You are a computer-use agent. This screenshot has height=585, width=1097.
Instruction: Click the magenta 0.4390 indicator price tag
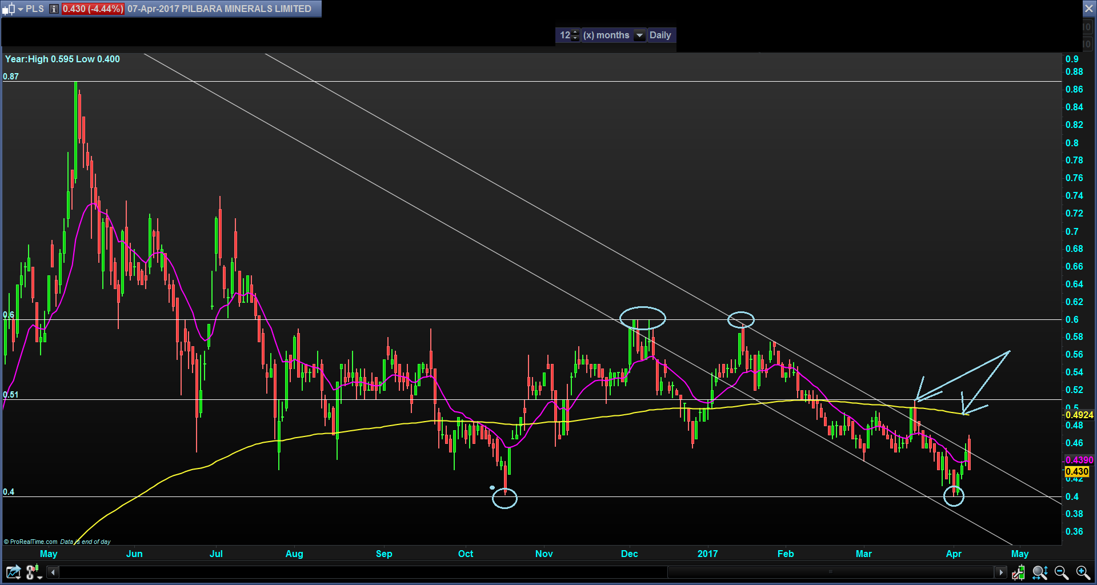click(1079, 460)
